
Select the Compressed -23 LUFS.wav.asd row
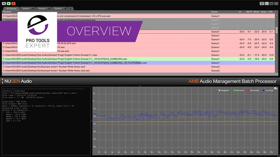[x=138, y=16]
